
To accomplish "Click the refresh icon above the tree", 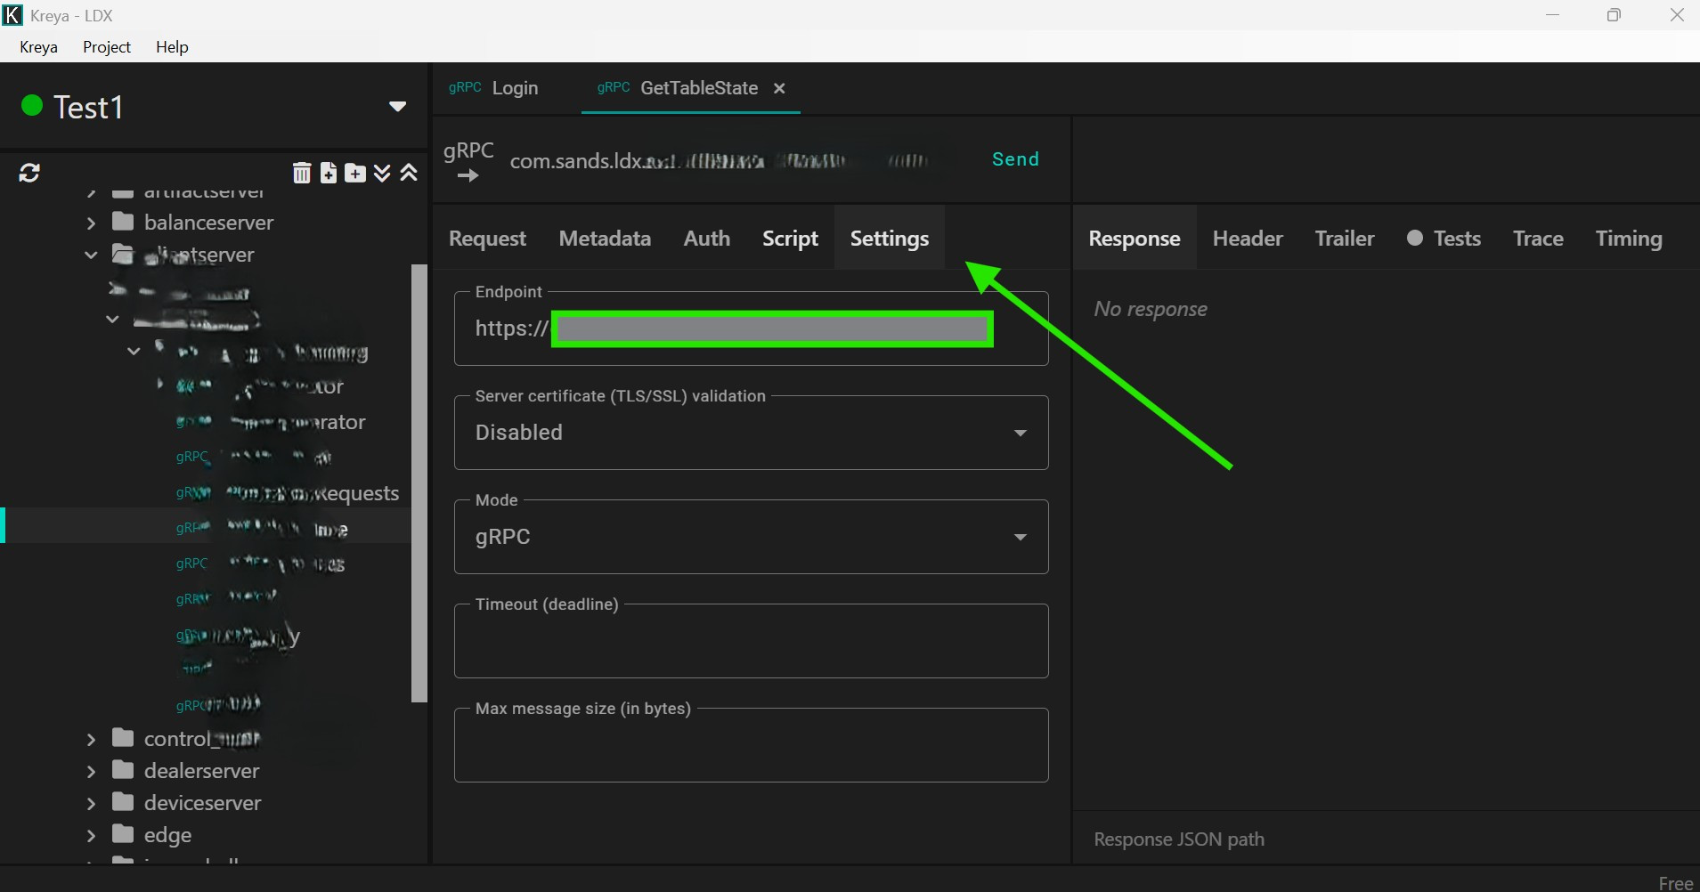I will [29, 173].
